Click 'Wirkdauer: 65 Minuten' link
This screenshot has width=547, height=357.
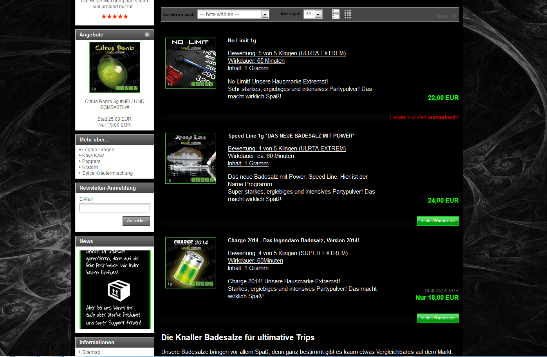(256, 61)
